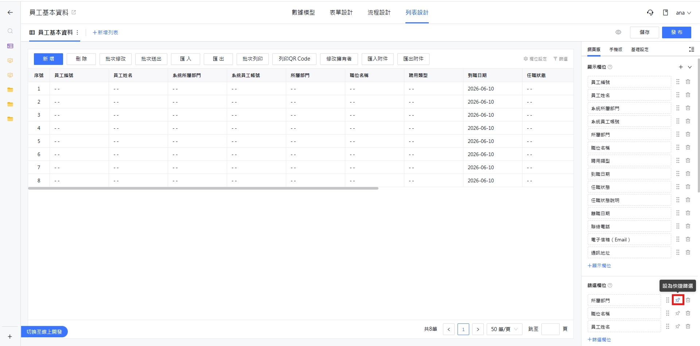Image resolution: width=700 pixels, height=346 pixels.
Task: Click the add 篩選欄位 link
Action: point(599,339)
